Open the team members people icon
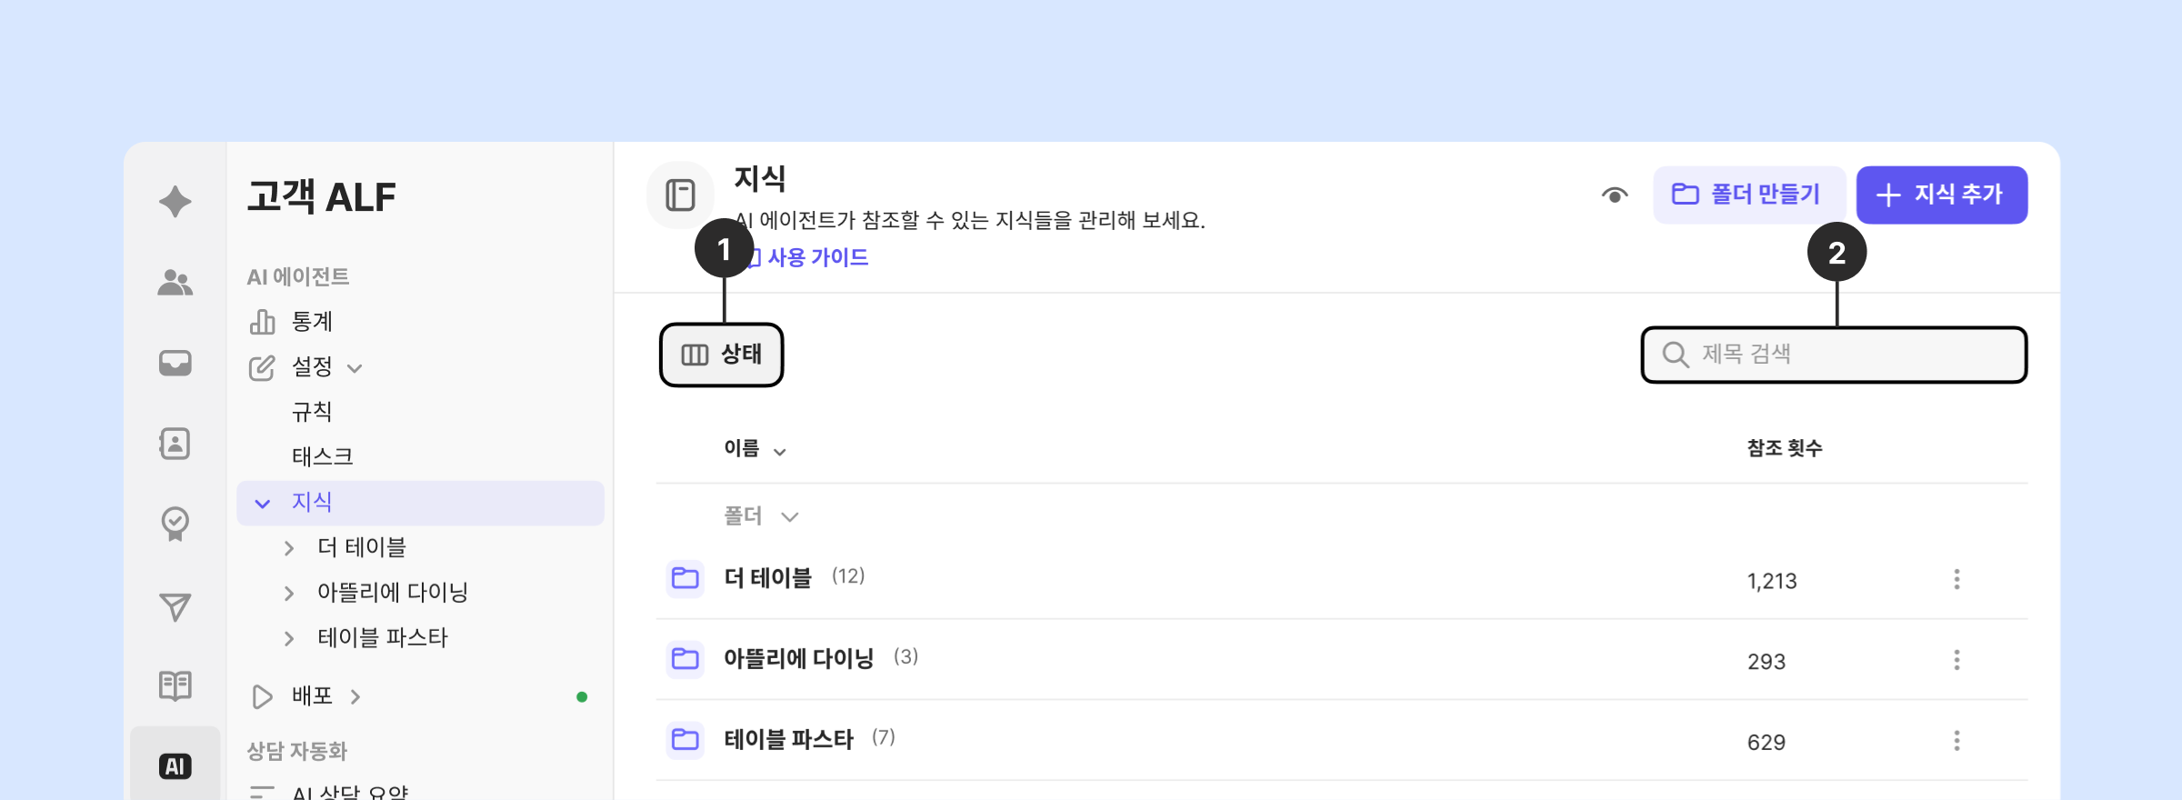This screenshot has height=800, width=2182. pyautogui.click(x=175, y=283)
